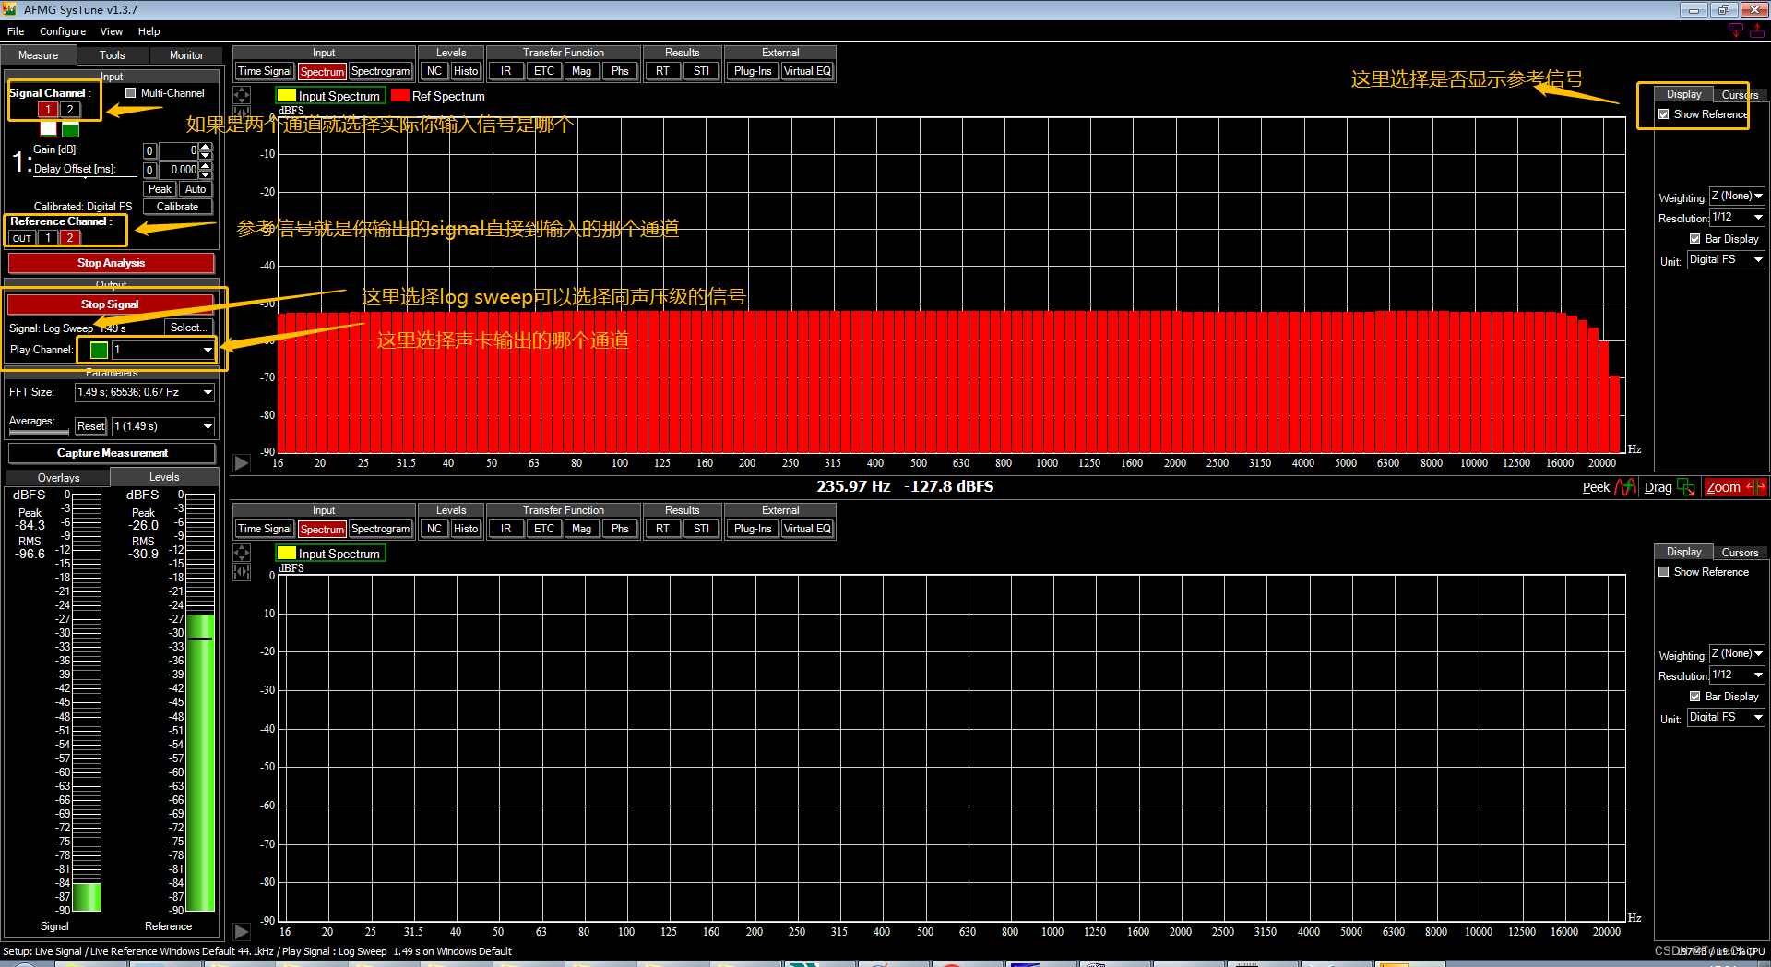Click the purple detach-down window icon
The height and width of the screenshot is (967, 1771).
pos(1735,30)
